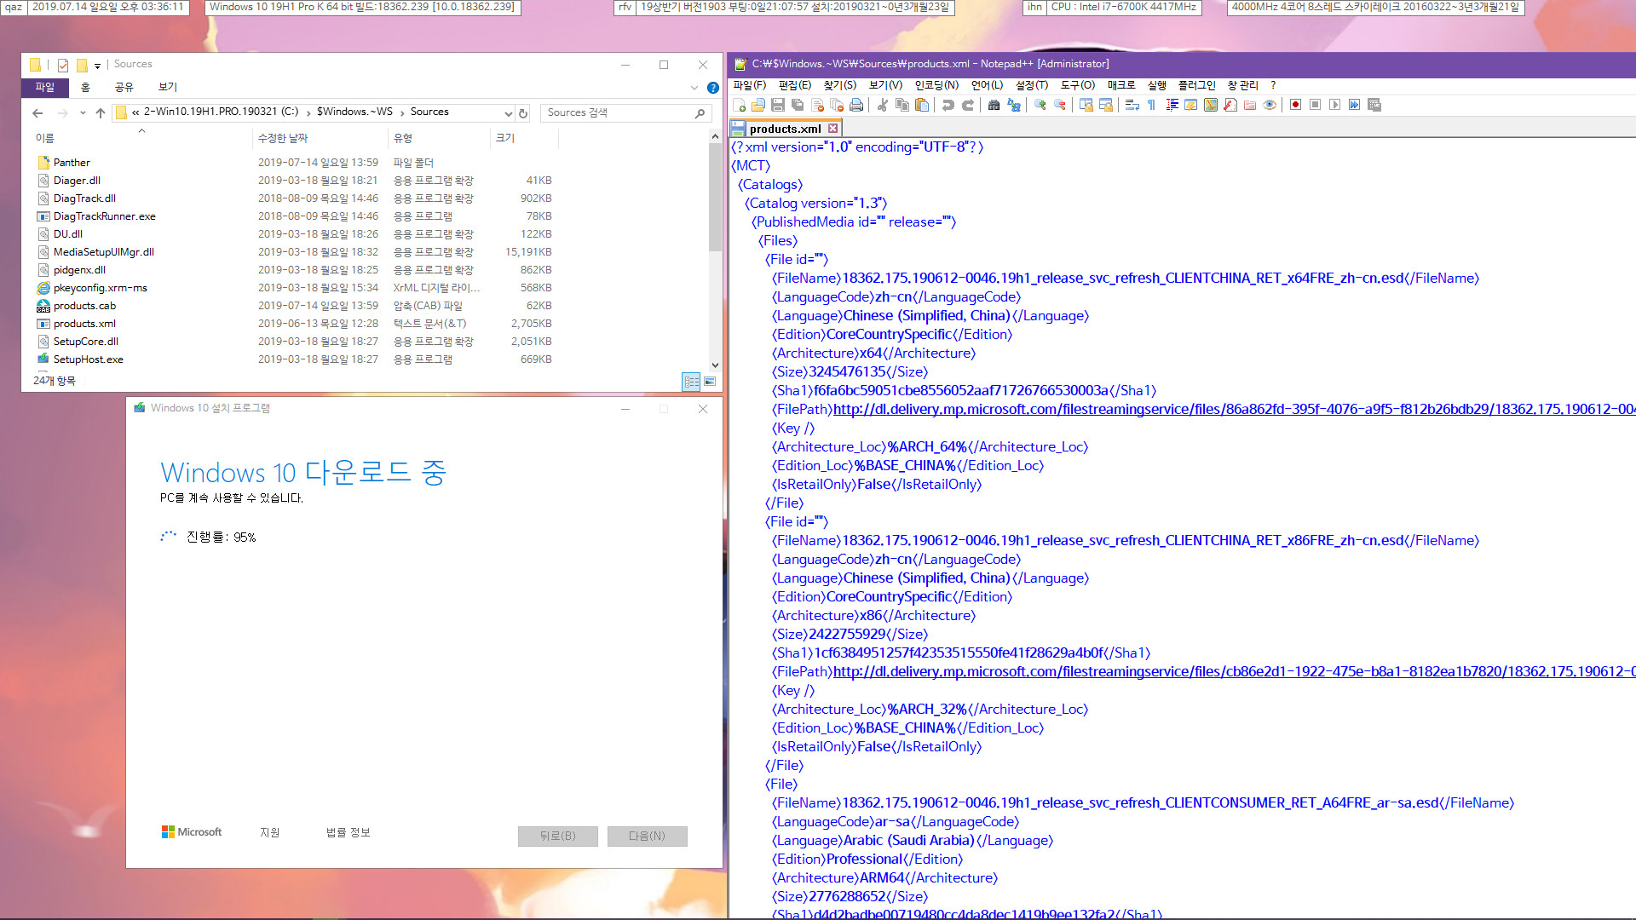Viewport: 1636px width, 920px height.
Task: Close products.xml tab with X
Action: click(x=832, y=129)
